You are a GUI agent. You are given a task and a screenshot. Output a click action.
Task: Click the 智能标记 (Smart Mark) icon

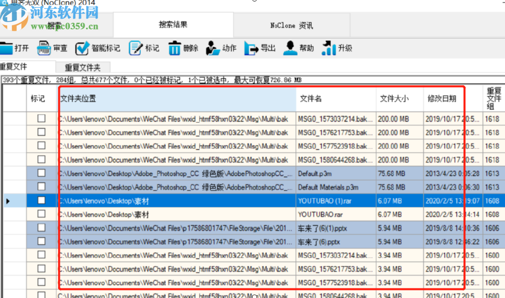click(82, 48)
